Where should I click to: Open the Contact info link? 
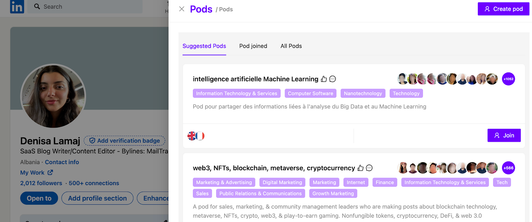(62, 162)
